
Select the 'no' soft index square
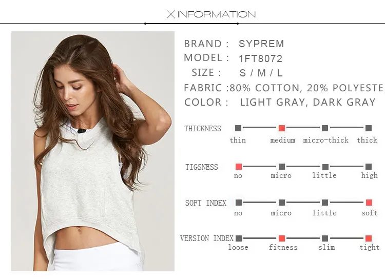click(x=239, y=203)
